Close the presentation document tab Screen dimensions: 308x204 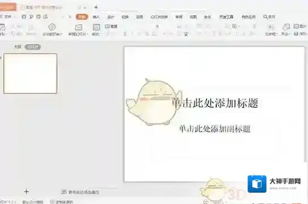tap(85, 8)
